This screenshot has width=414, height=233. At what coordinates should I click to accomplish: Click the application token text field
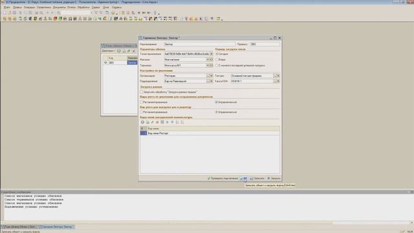pyautogui.click(x=187, y=54)
